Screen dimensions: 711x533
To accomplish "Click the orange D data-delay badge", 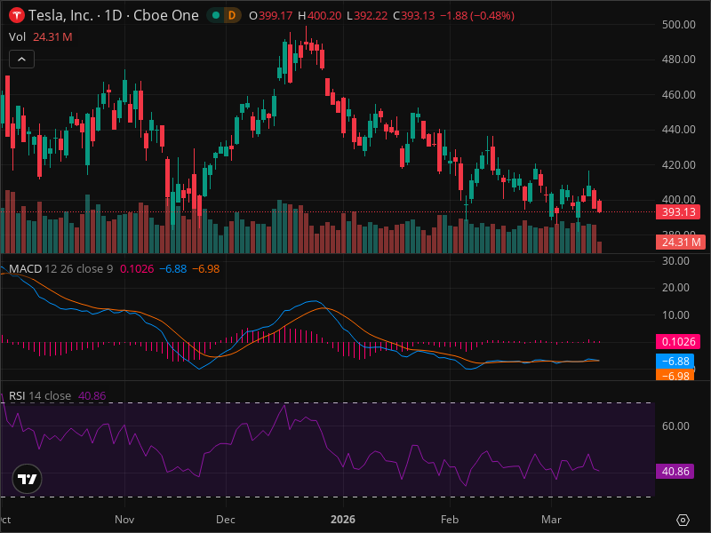I will (232, 15).
